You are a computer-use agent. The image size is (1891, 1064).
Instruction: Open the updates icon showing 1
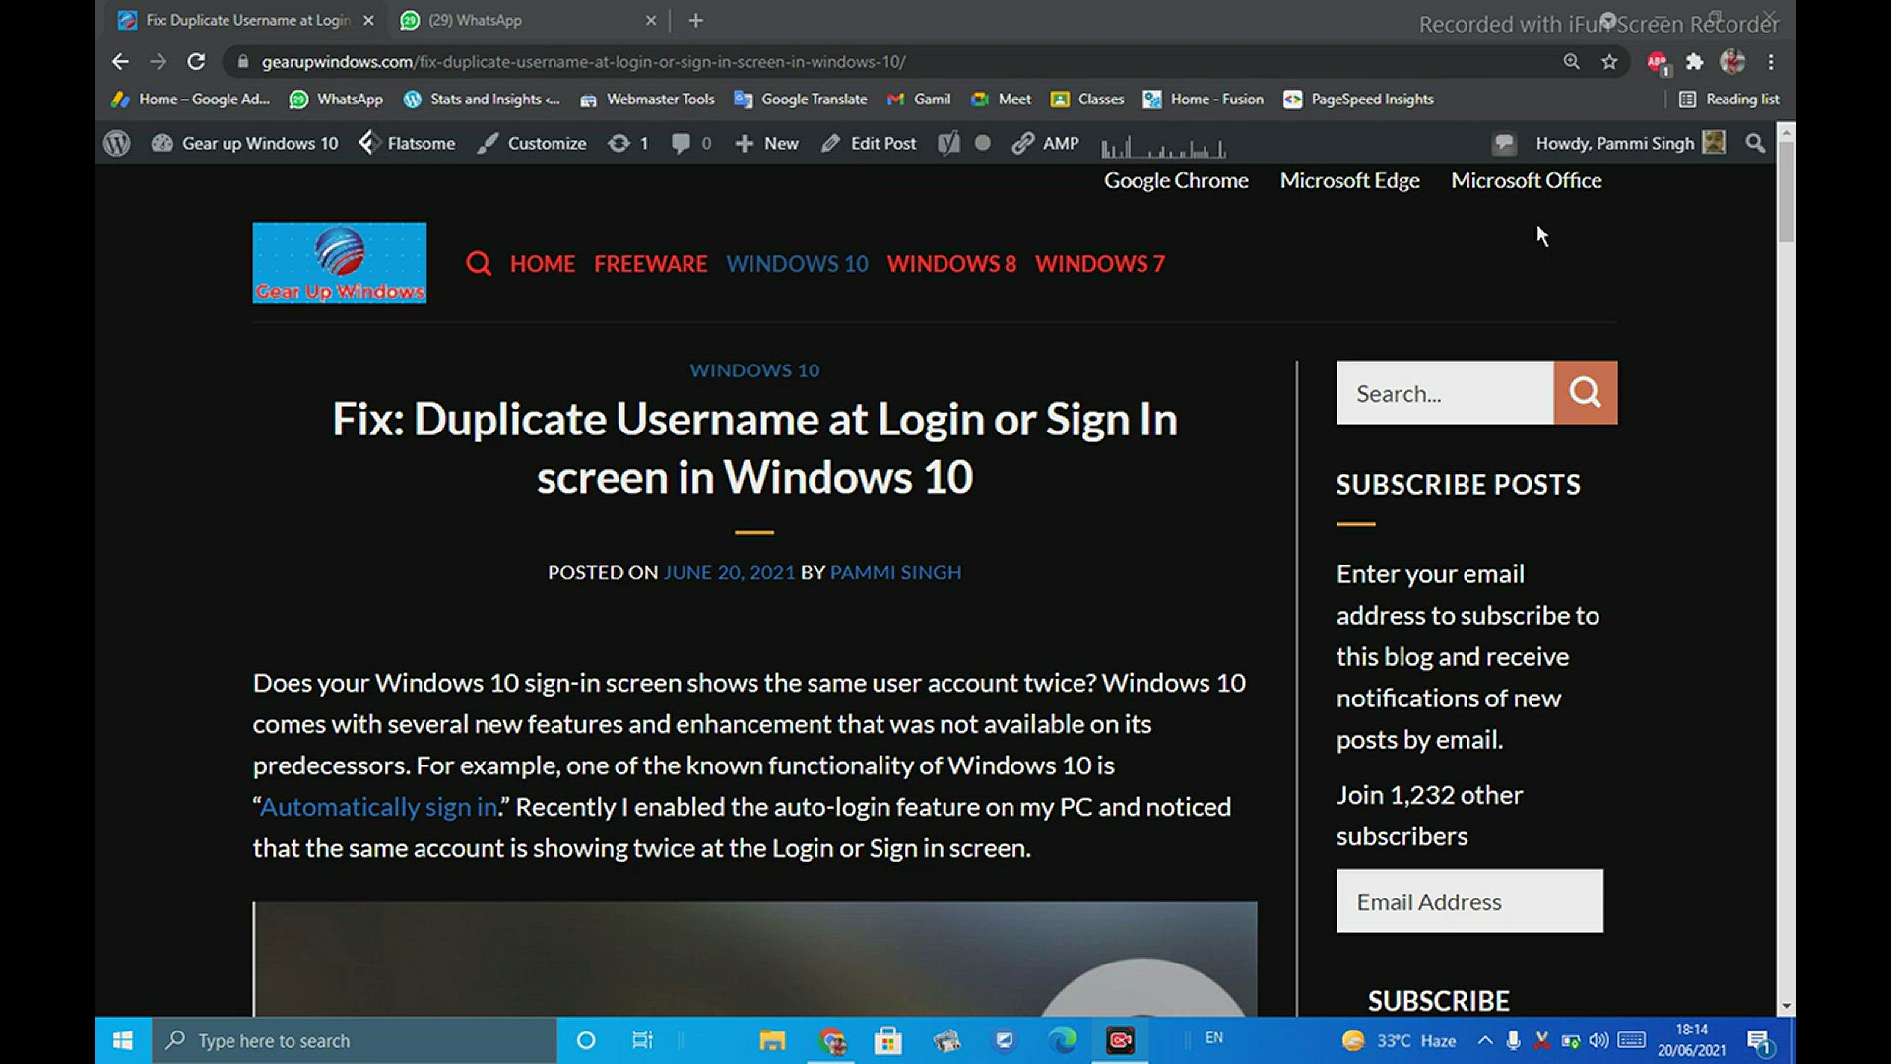(x=628, y=144)
